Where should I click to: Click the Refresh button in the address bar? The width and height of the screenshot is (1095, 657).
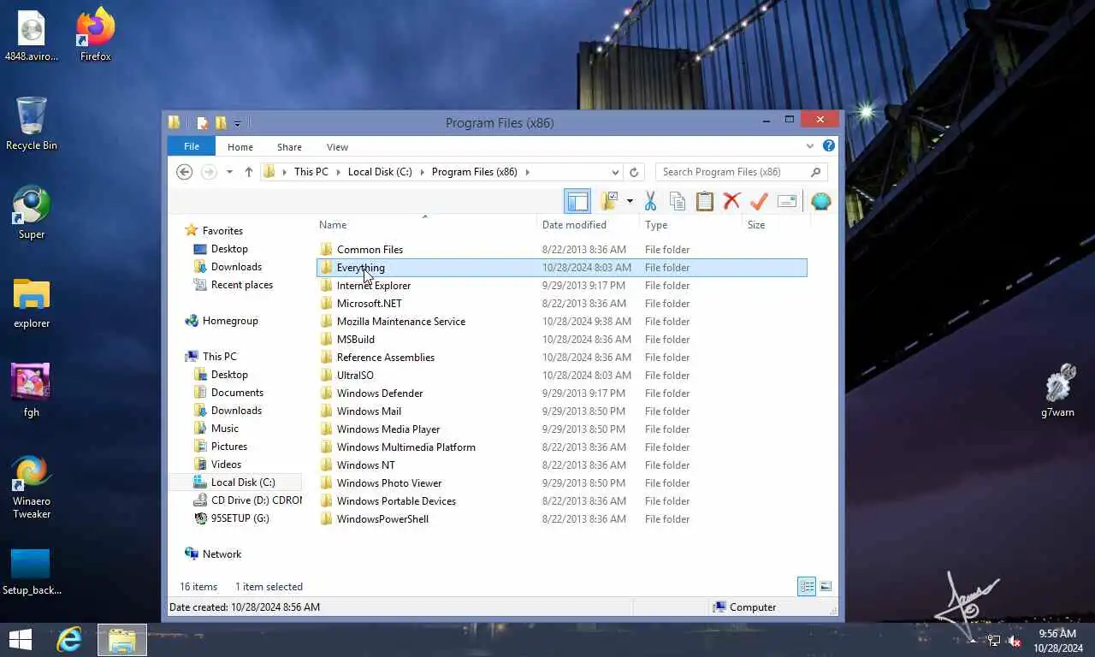tap(634, 172)
